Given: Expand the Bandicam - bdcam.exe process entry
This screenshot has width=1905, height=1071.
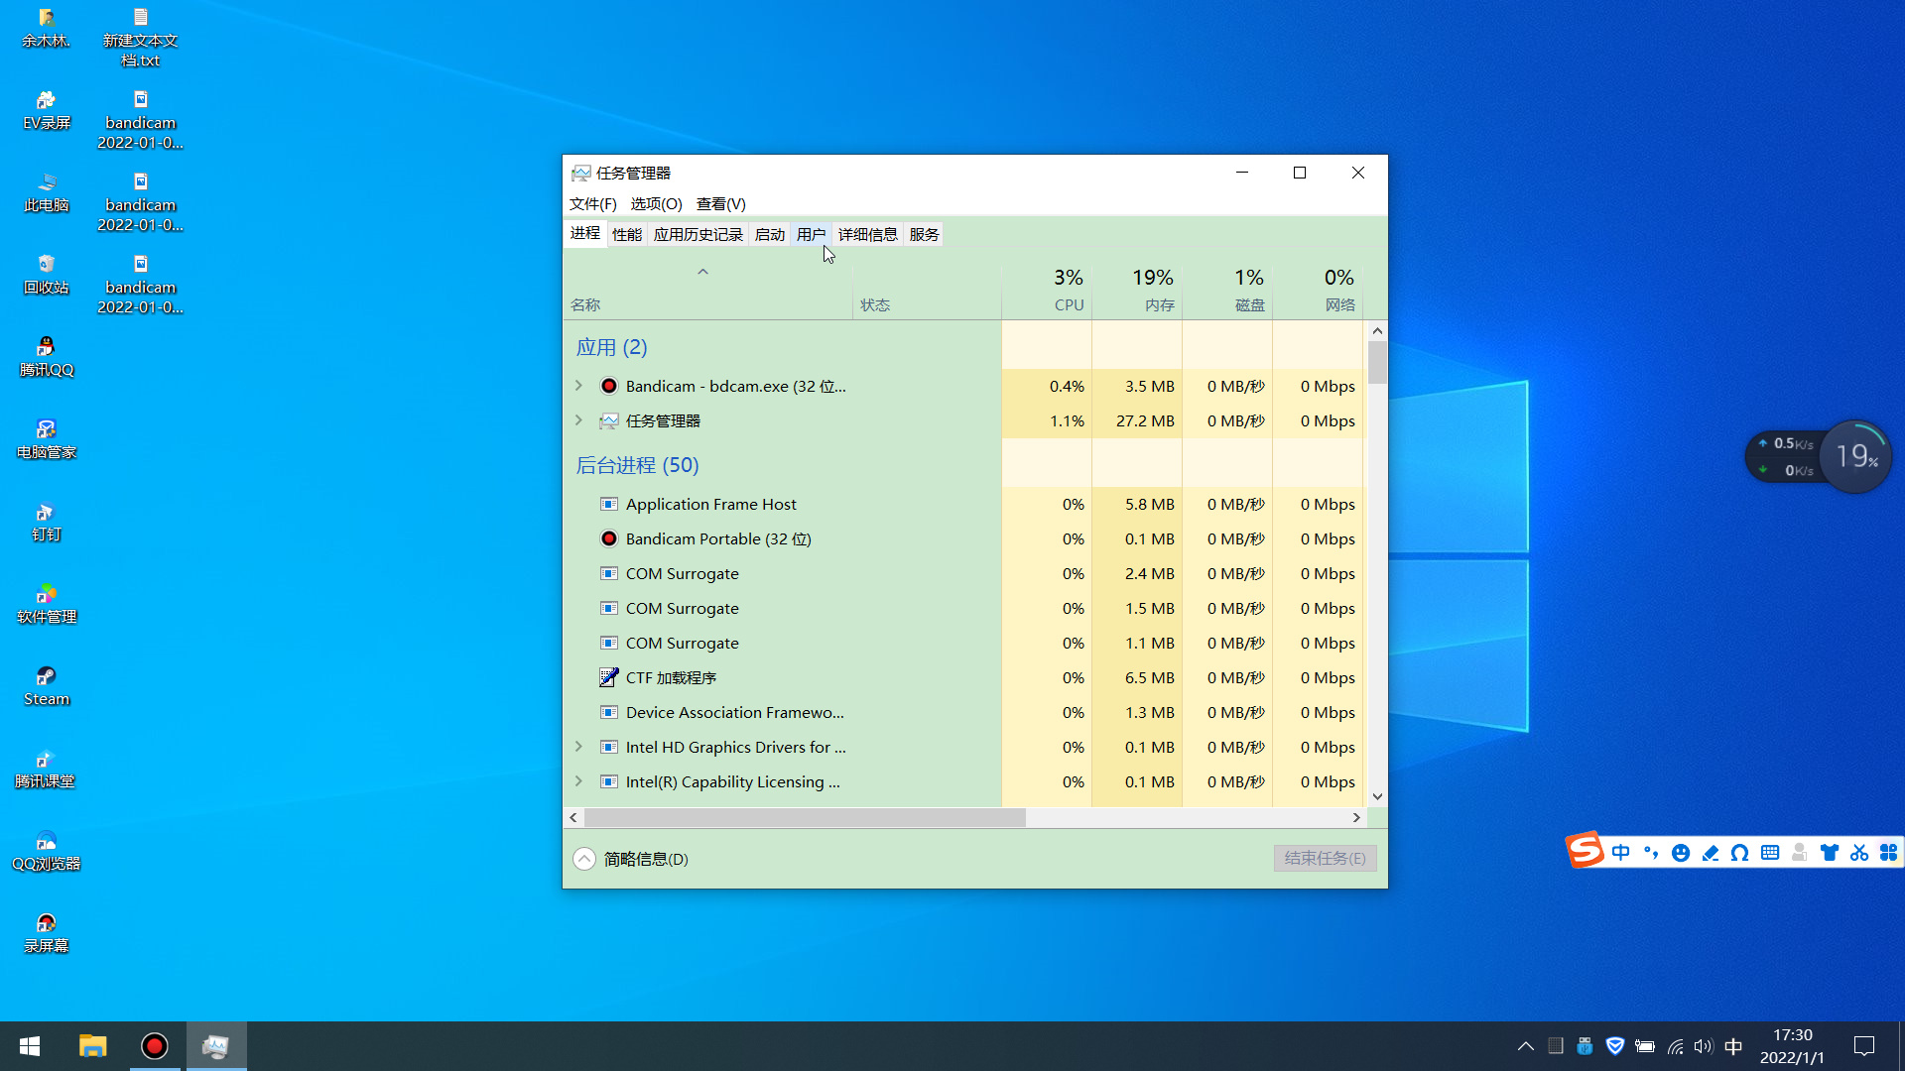Looking at the screenshot, I should click(x=579, y=386).
